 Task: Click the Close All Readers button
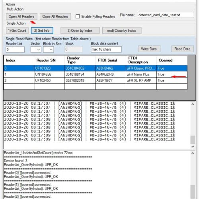tap(55, 16)
